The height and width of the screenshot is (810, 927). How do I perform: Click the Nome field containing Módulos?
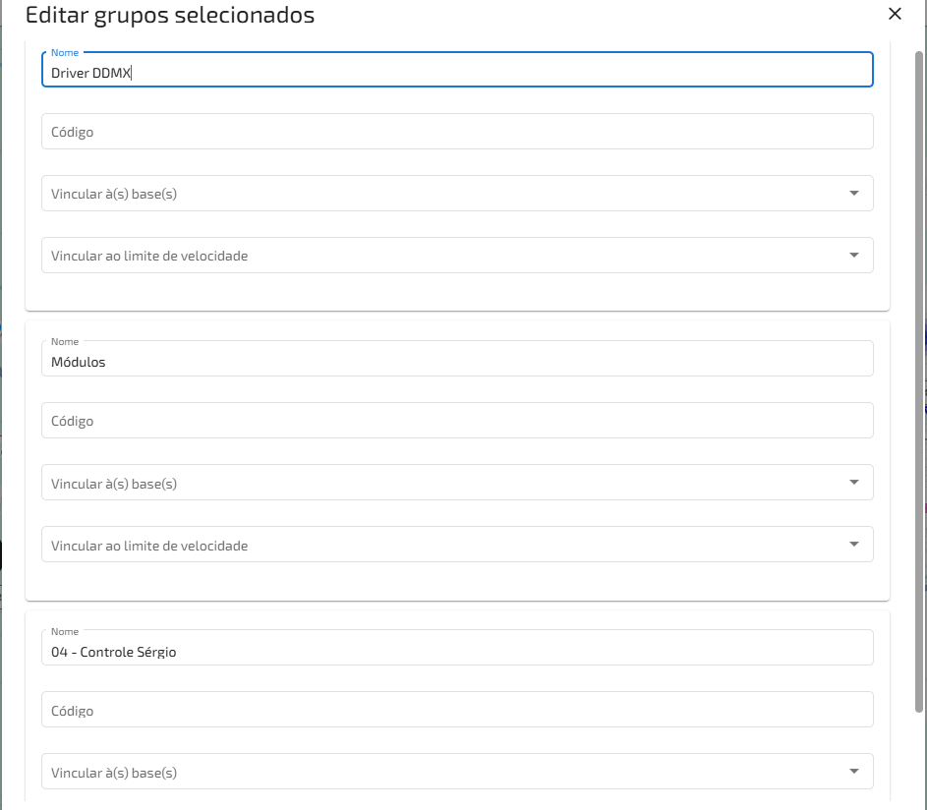pos(457,358)
